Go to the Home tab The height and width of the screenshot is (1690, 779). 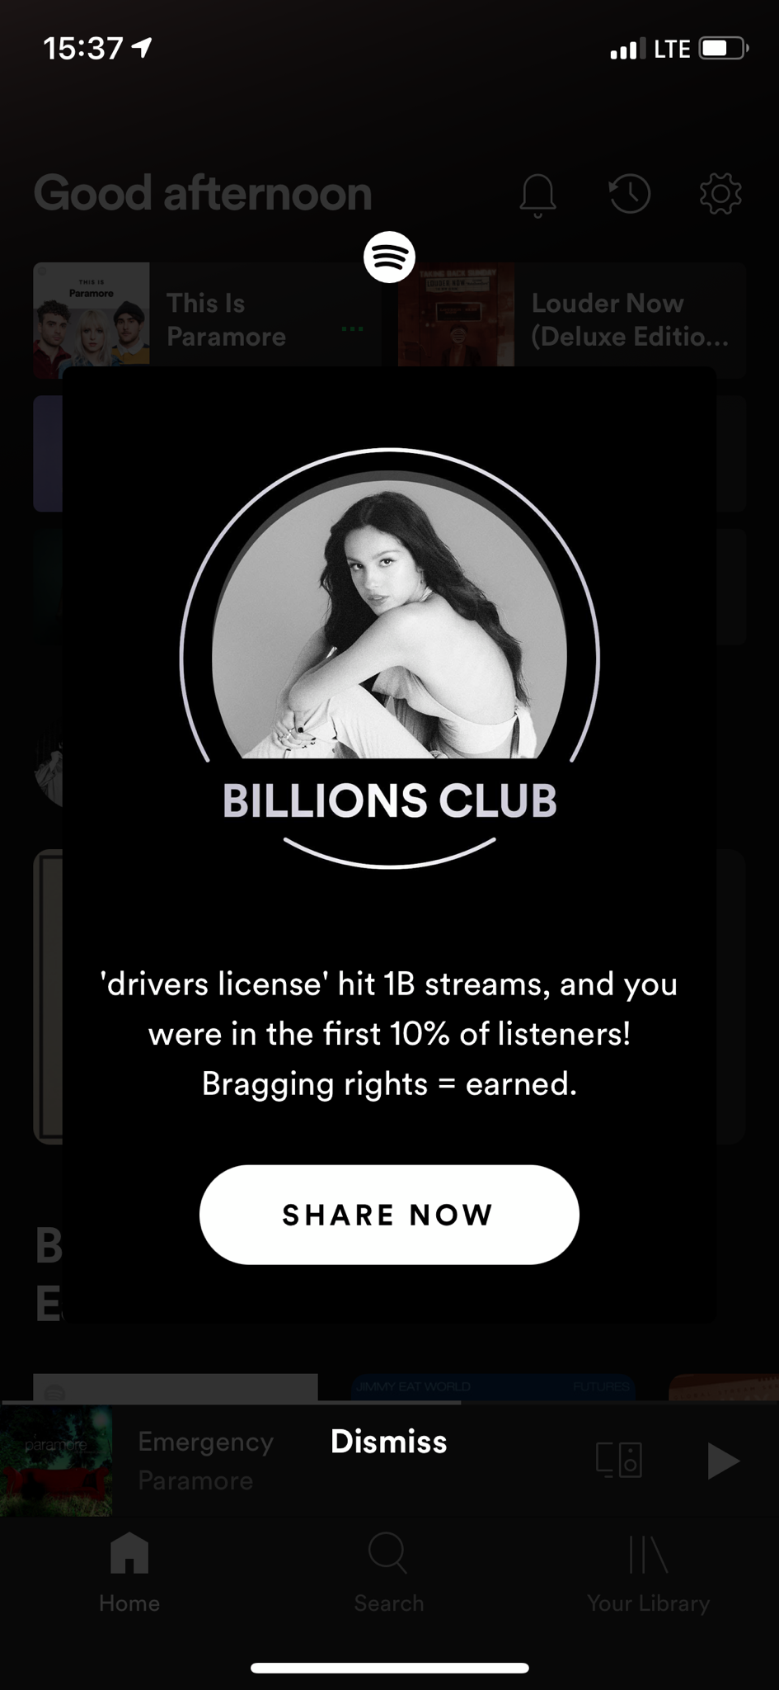pyautogui.click(x=129, y=1572)
